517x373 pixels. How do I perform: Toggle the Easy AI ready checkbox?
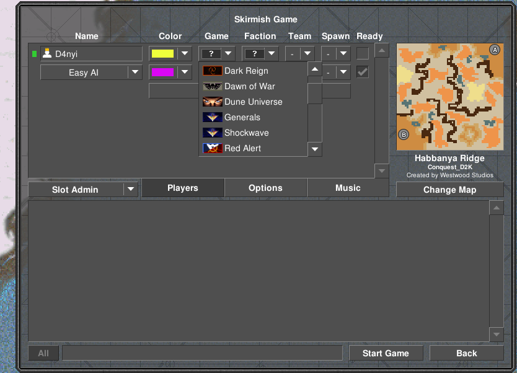(x=363, y=72)
